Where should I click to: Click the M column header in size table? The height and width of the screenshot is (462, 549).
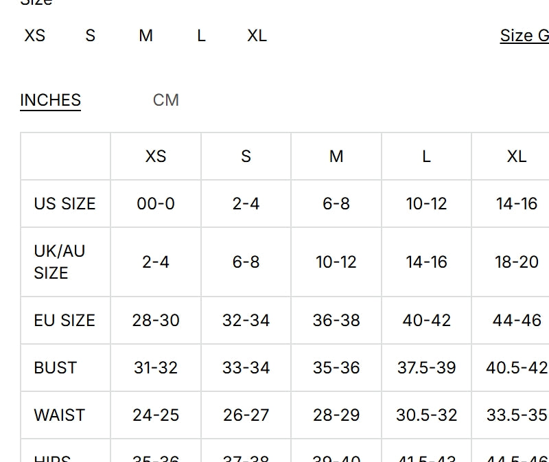point(336,157)
